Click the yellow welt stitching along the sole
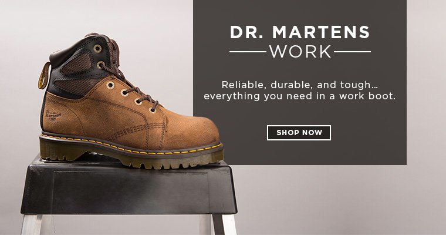Viewport: 446px width, 235px height. point(131,145)
